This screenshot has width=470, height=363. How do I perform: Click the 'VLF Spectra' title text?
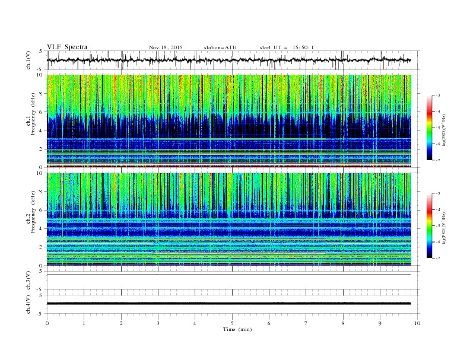67,47
